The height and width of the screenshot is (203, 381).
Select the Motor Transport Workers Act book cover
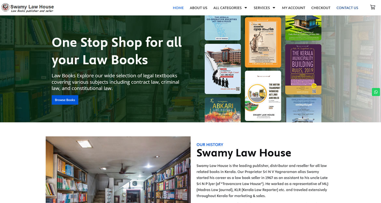pyautogui.click(x=263, y=96)
